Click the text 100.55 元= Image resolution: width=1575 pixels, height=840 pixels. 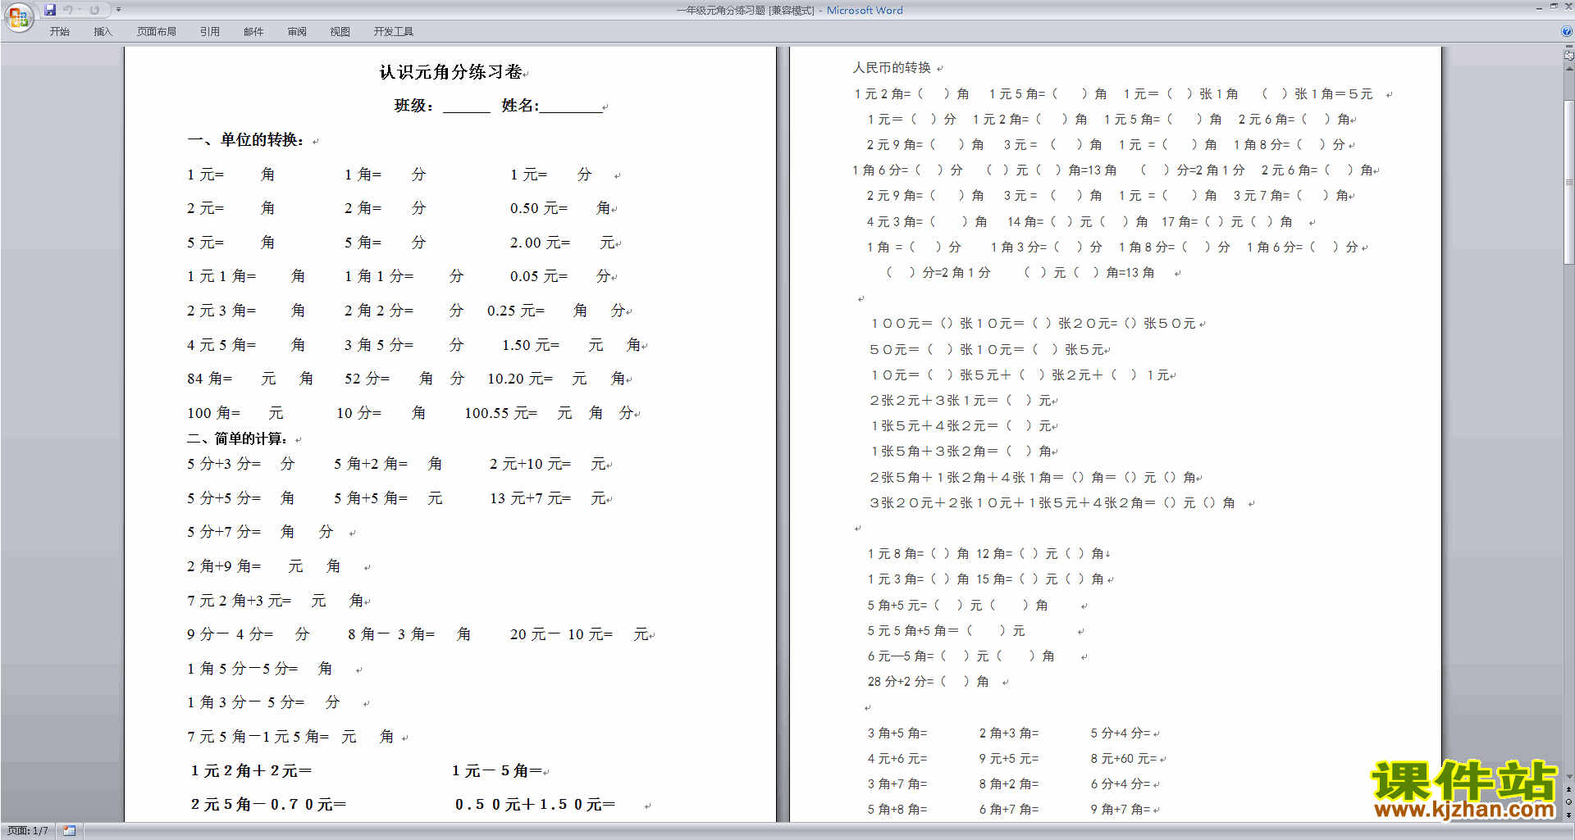[x=501, y=413]
